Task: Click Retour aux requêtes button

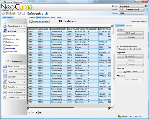Action: click(x=39, y=22)
